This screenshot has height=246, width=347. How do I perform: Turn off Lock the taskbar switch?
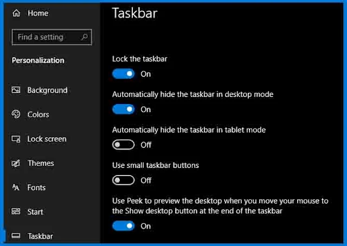click(123, 74)
